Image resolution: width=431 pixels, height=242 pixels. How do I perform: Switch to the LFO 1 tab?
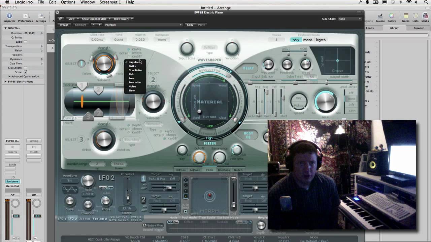[62, 219]
